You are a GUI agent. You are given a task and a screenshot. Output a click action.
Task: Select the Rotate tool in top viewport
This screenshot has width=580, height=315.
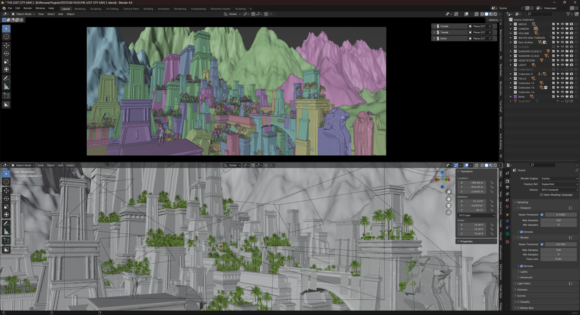6,53
